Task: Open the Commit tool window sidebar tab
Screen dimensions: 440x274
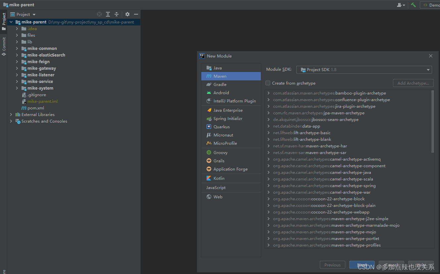Action: click(x=4, y=46)
